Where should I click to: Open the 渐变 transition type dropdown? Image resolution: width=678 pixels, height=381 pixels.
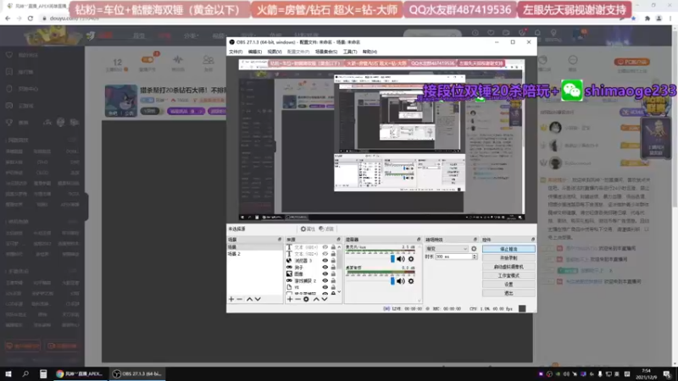pos(447,249)
